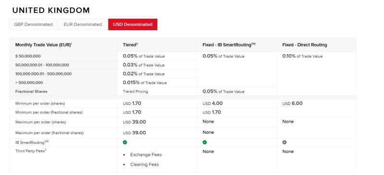The image size is (384, 175).
Task: Click green checkmark under Fixed IB SmartRouting
Action: point(205,142)
